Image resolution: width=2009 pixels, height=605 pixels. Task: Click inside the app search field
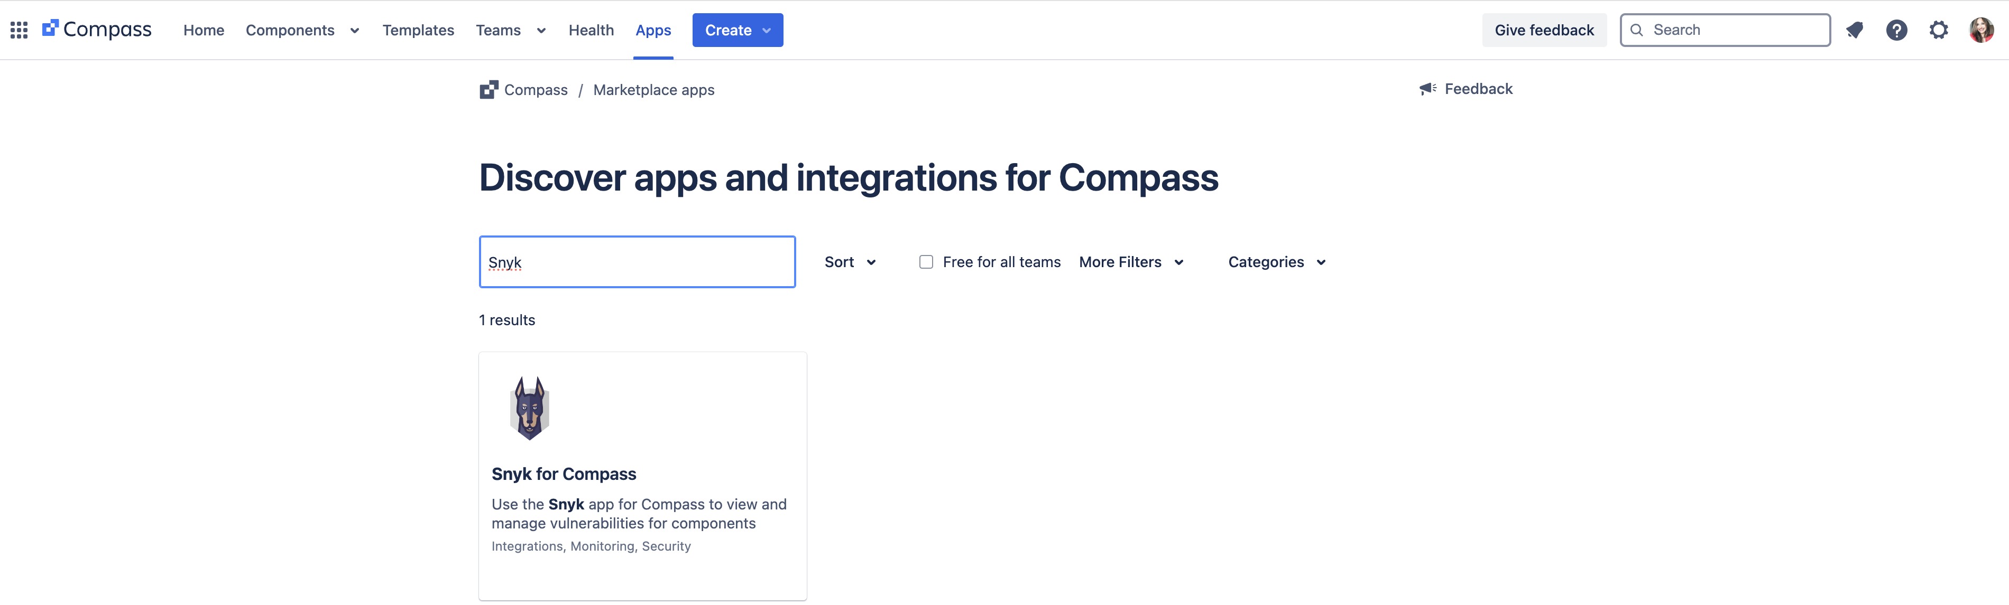637,262
